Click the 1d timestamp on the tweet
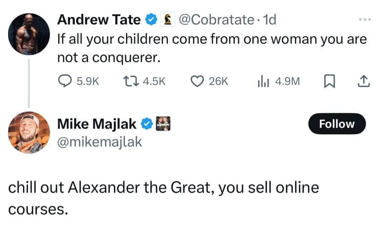Viewport: 381px width, 229px height. point(269,20)
